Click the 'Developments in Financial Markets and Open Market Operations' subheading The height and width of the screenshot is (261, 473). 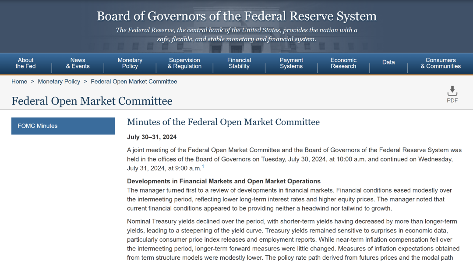pyautogui.click(x=224, y=181)
